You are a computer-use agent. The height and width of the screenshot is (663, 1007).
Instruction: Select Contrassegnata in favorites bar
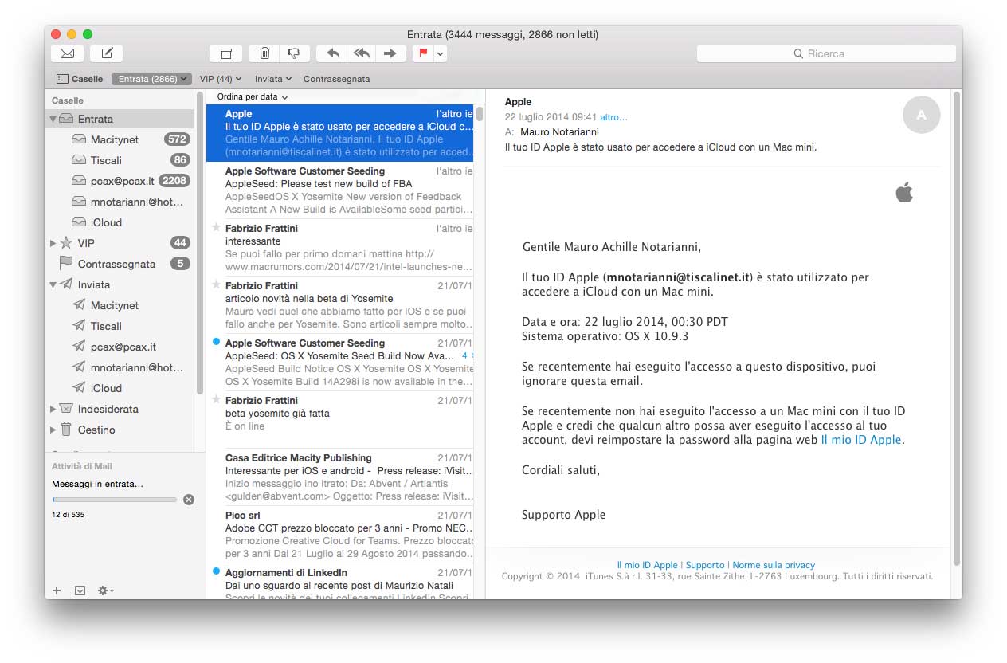pos(336,79)
